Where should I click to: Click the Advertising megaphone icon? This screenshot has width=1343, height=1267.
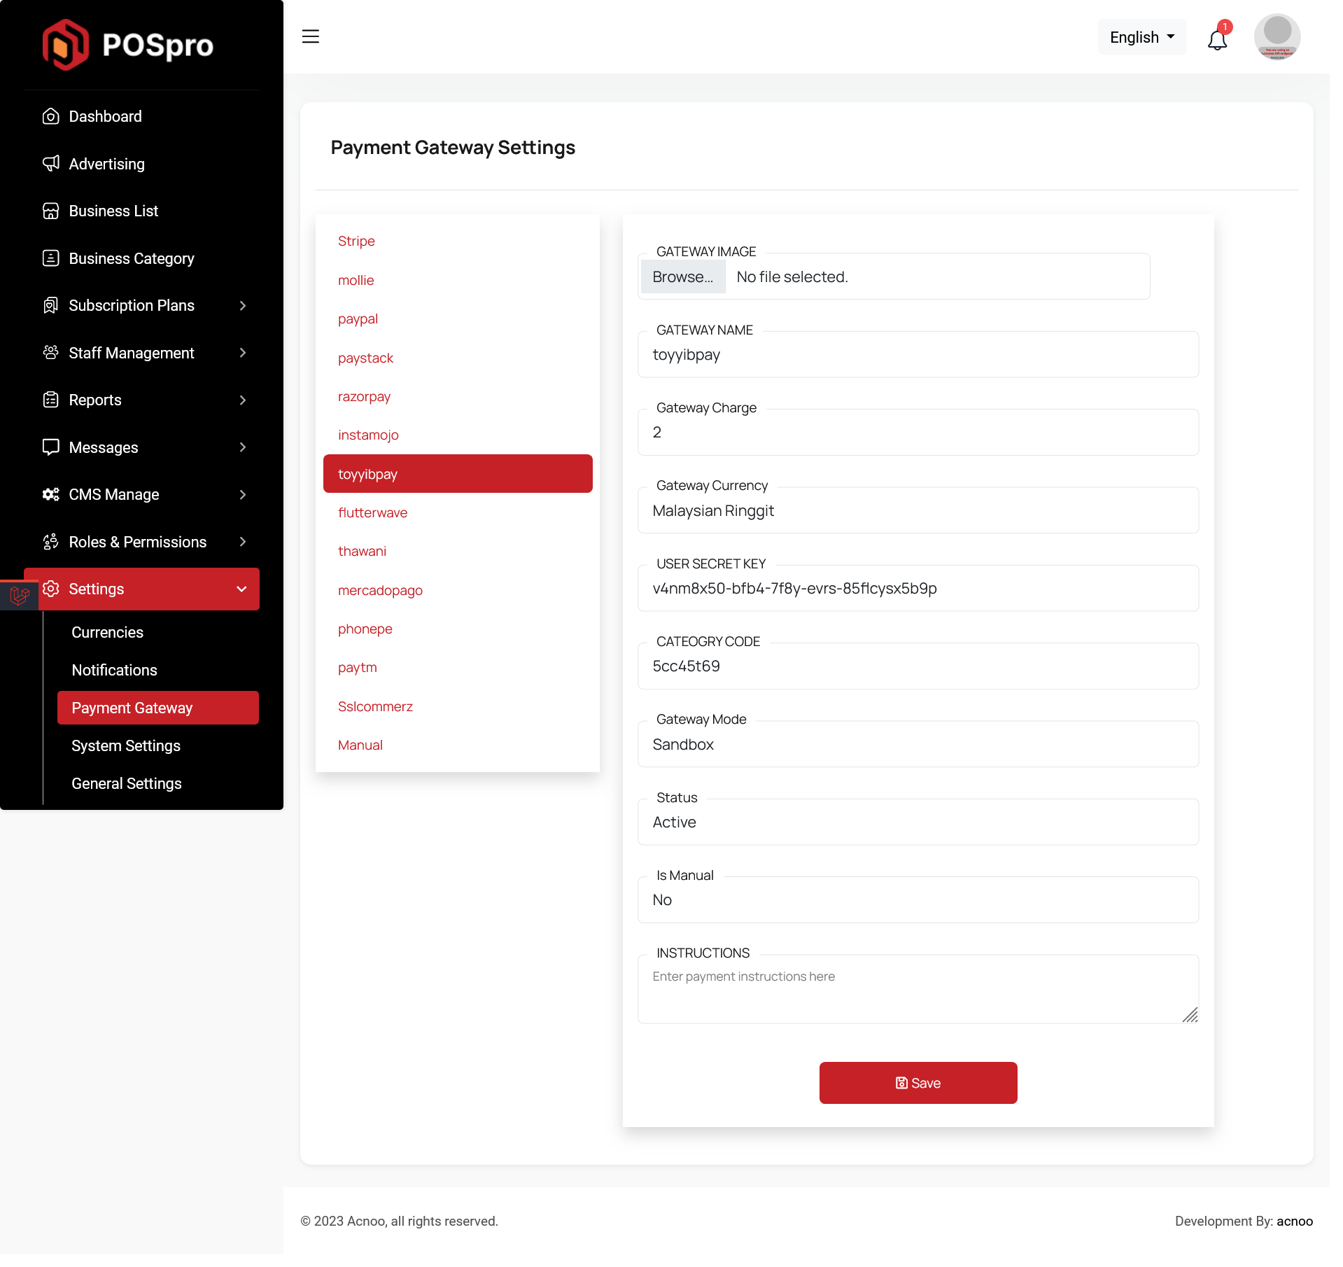[x=50, y=164]
